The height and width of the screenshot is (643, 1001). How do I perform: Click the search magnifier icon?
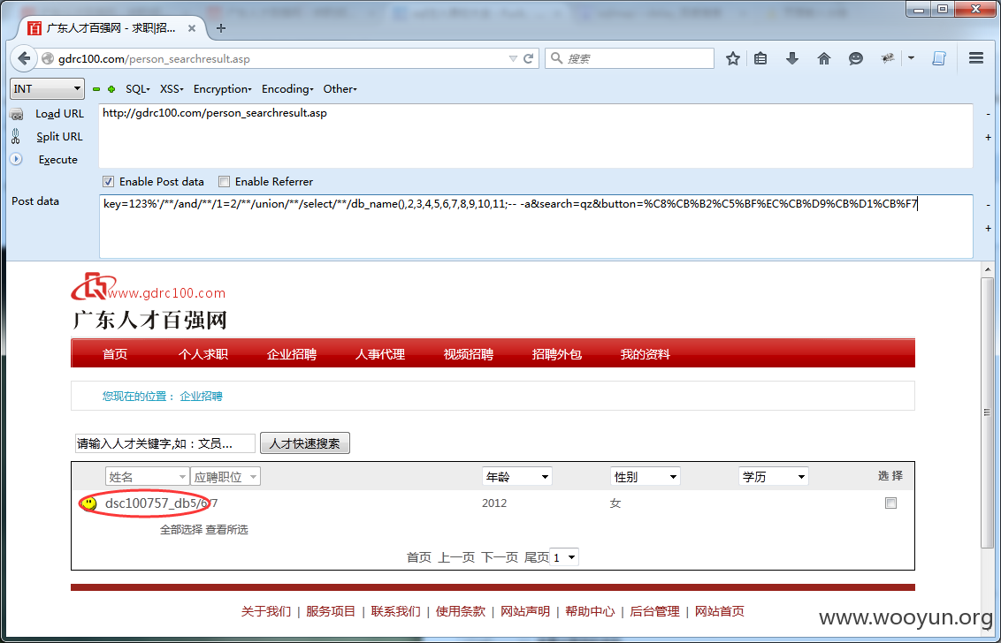coord(557,58)
